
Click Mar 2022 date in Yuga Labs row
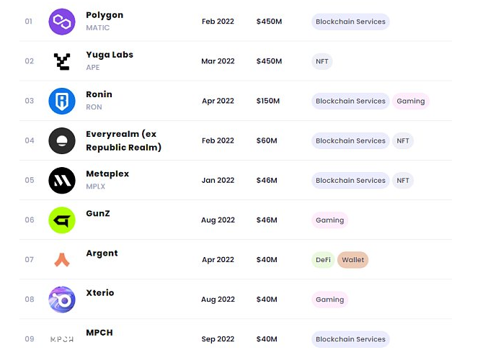pyautogui.click(x=218, y=61)
